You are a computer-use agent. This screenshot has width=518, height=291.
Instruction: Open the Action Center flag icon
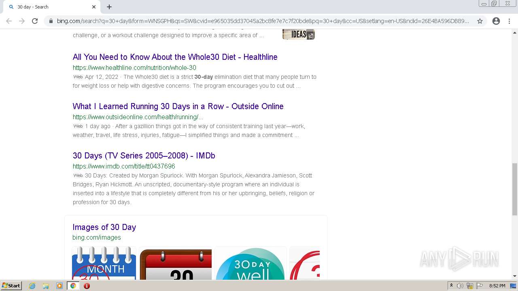480,286
